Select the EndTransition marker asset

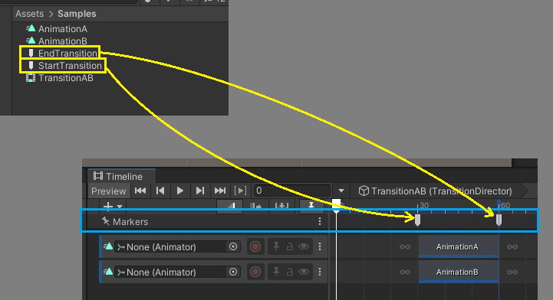point(62,53)
